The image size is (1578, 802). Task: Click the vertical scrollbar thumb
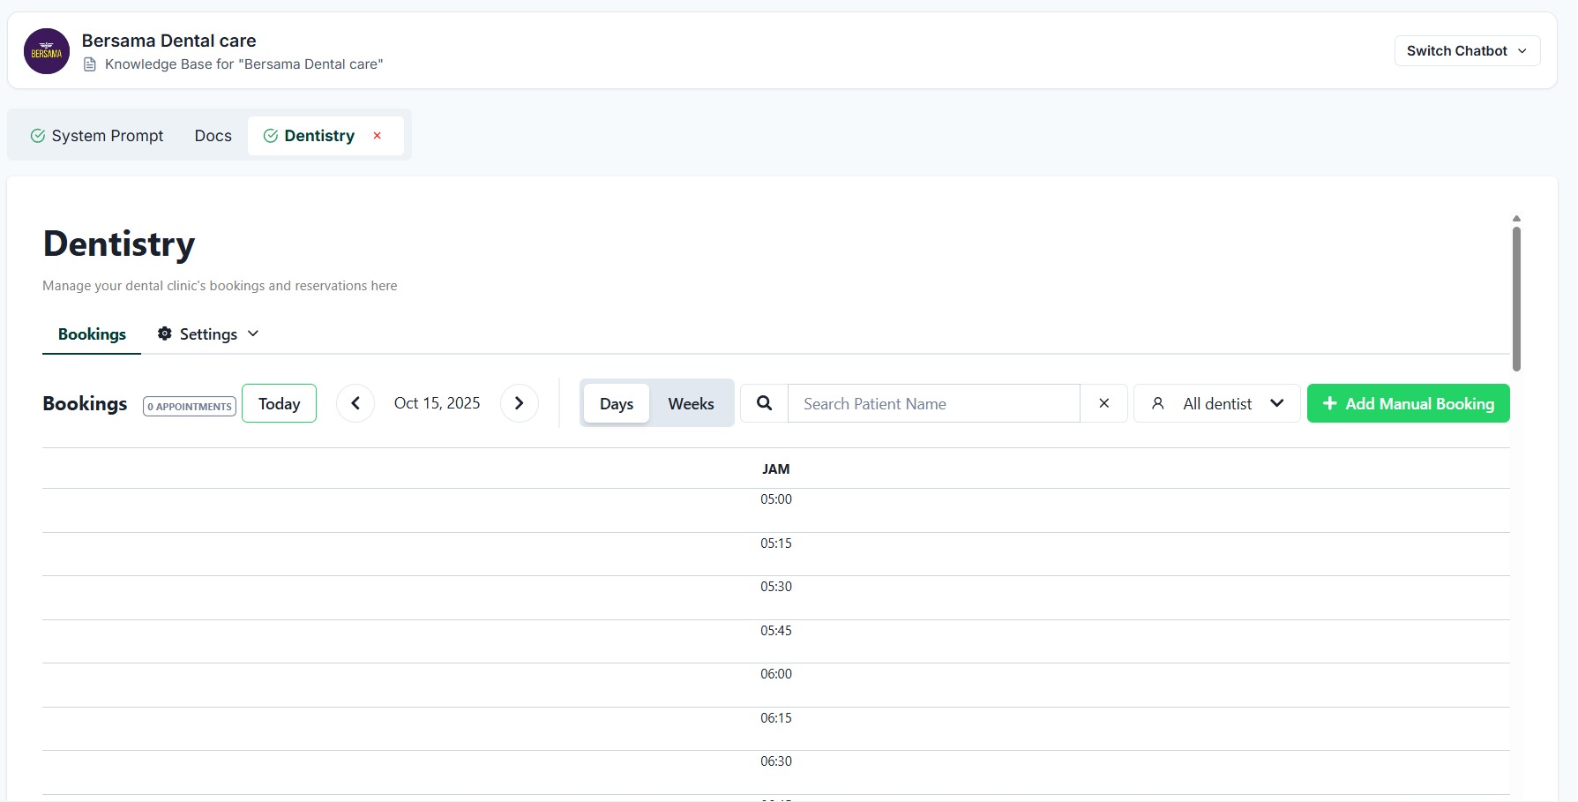(1516, 298)
